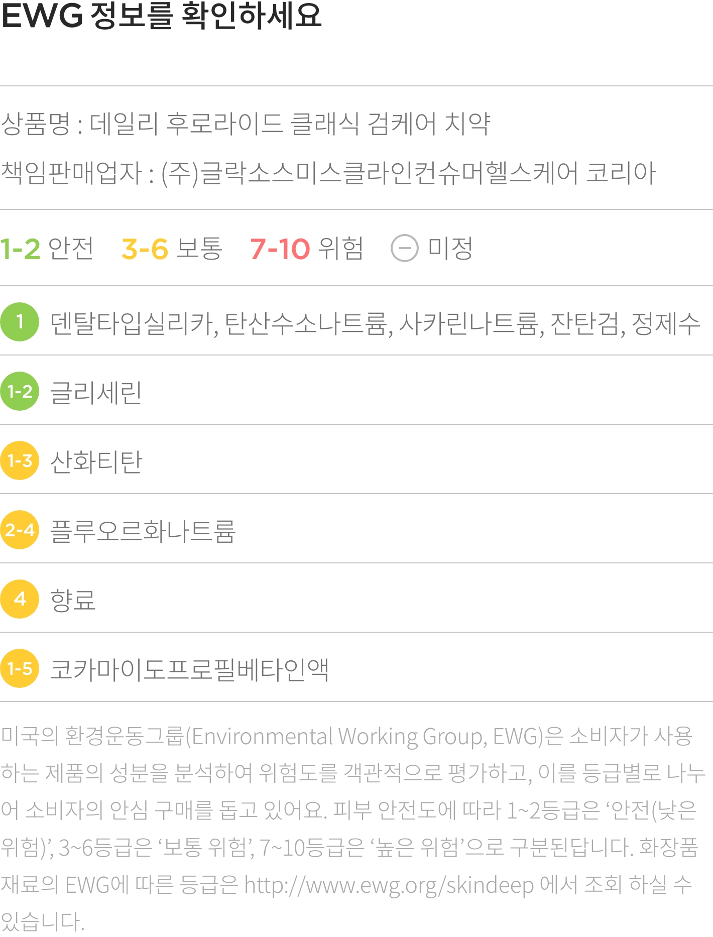Select the 향료 ingredient text
This screenshot has height=937, width=713.
point(73,600)
